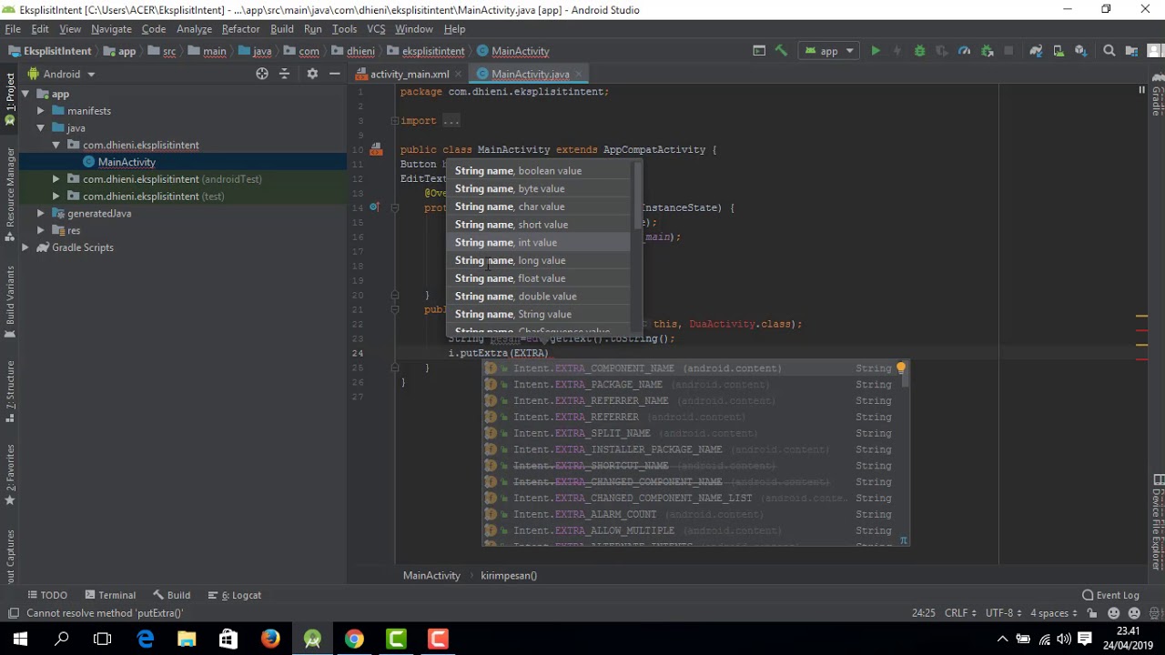Hide the Project tool window

click(x=335, y=74)
